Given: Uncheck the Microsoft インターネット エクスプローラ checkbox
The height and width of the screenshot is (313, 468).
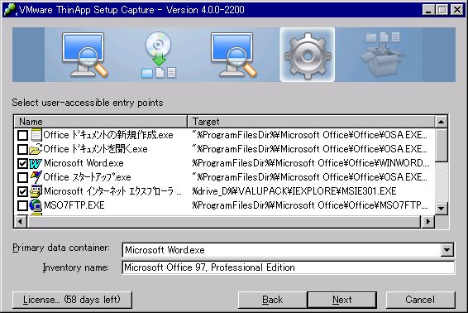Looking at the screenshot, I should pyautogui.click(x=22, y=191).
